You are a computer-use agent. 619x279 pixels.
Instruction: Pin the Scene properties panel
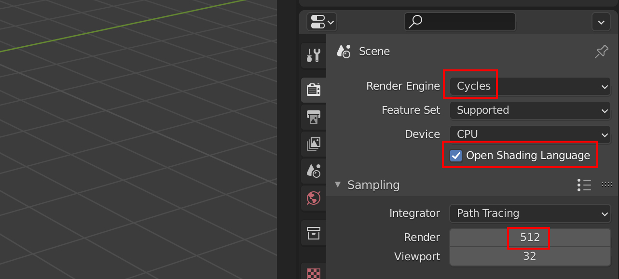(601, 52)
